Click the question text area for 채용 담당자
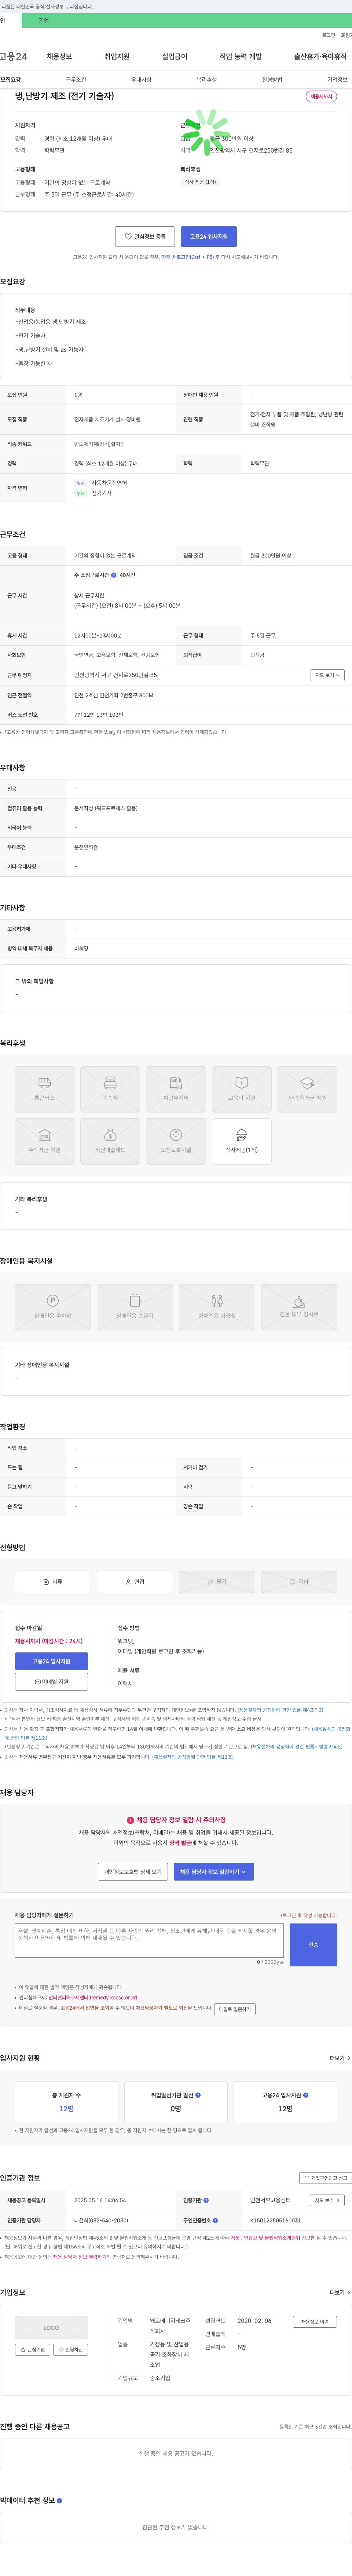This screenshot has height=2576, width=352. [149, 1940]
